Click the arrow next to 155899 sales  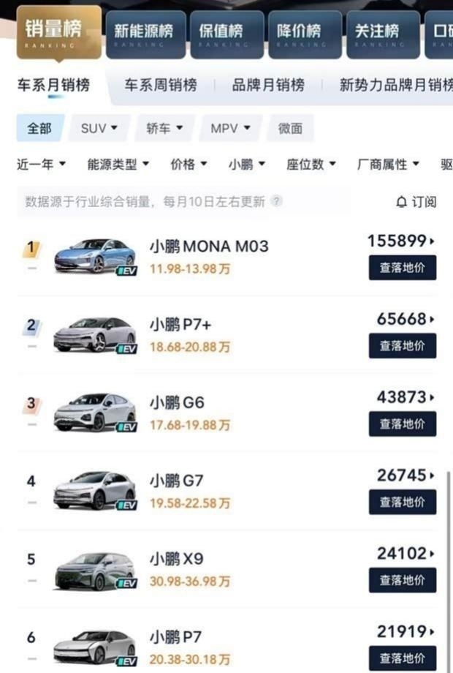(x=433, y=241)
